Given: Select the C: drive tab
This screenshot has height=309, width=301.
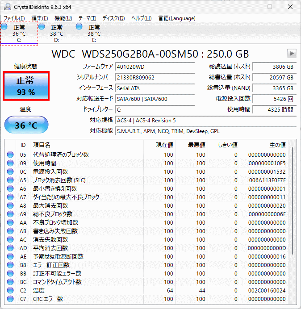Looking at the screenshot, I should pyautogui.click(x=19, y=33).
